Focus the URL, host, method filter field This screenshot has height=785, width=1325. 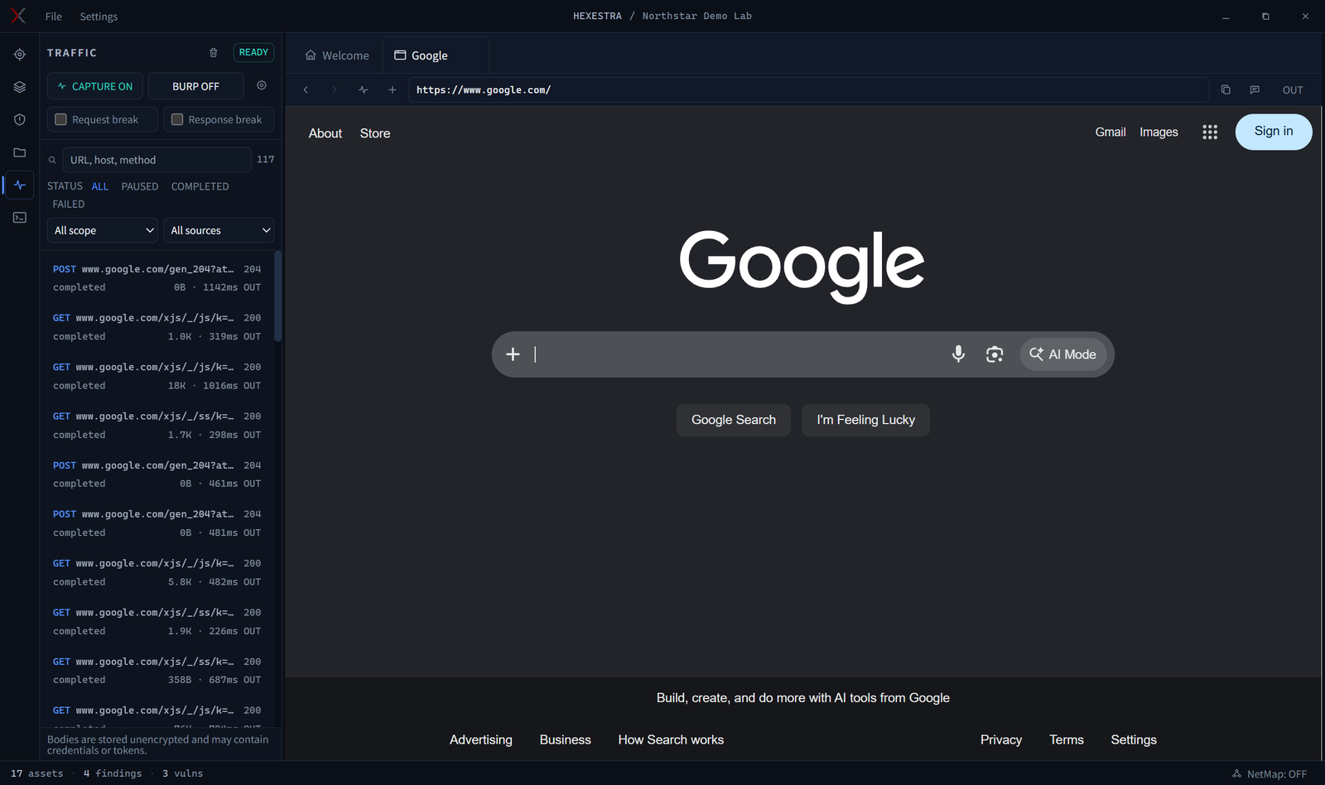(157, 160)
